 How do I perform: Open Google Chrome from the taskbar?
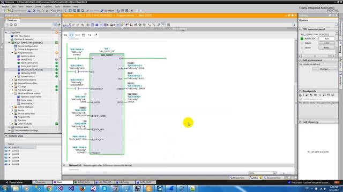click(49, 188)
